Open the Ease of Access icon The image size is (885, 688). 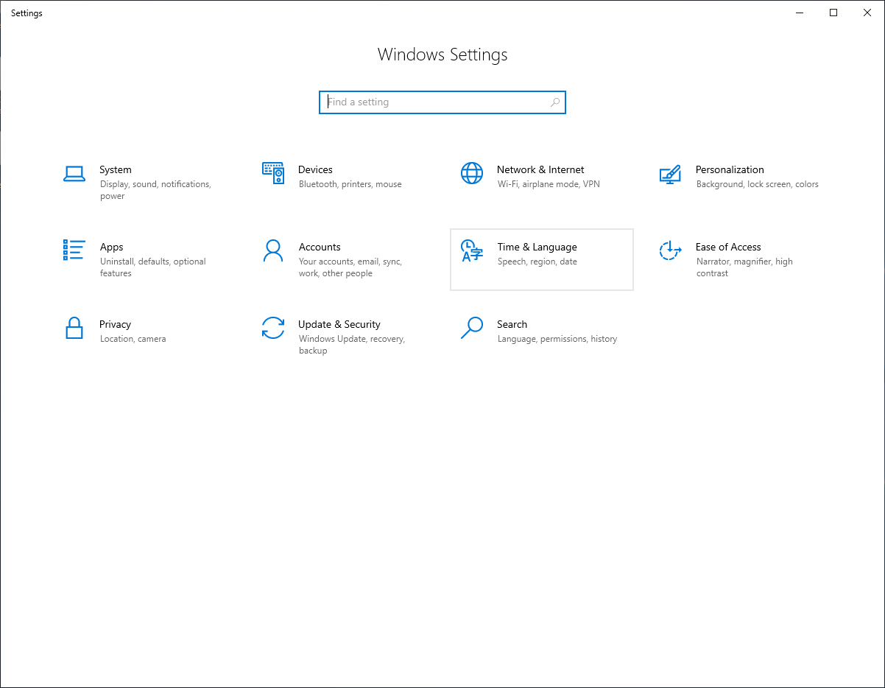[x=670, y=250]
